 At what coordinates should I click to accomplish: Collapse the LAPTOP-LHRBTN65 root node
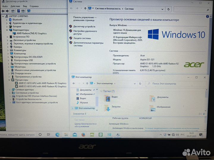click(3, 16)
